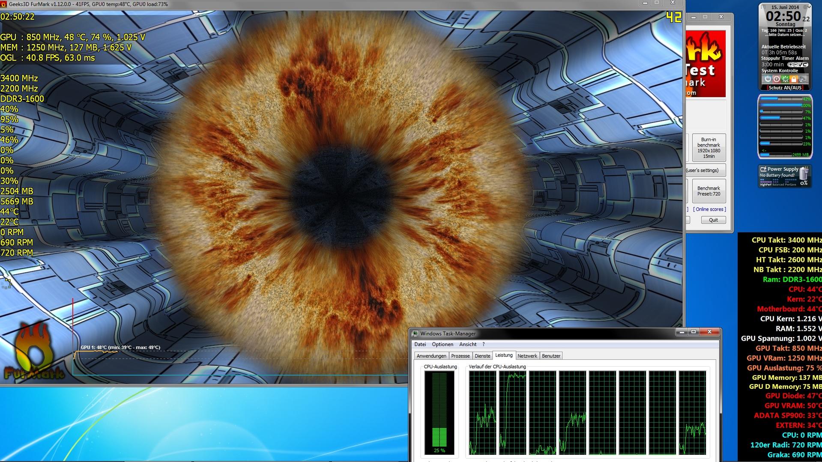This screenshot has width=822, height=462.
Task: Click the 690 RPM overlay value
Action: [x=17, y=243]
